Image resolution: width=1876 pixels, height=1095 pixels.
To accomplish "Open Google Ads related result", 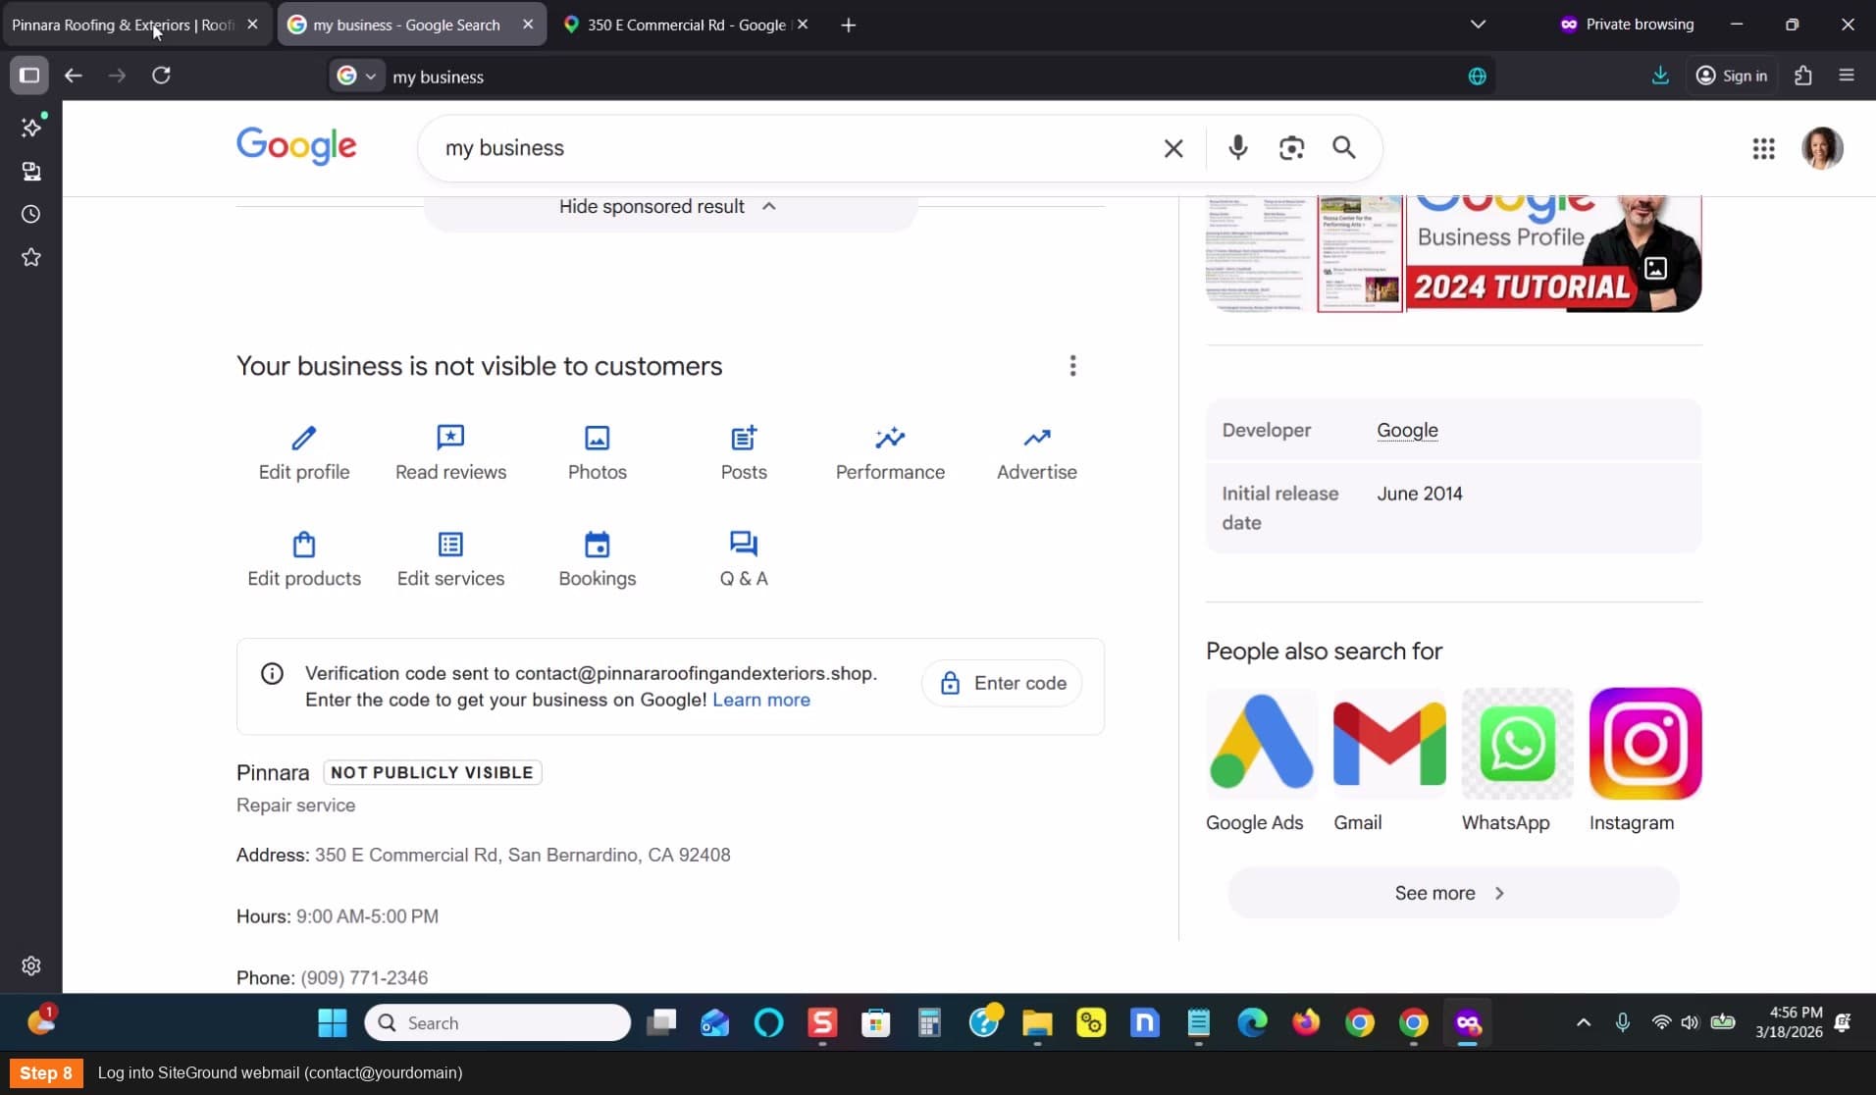I will tap(1260, 761).
